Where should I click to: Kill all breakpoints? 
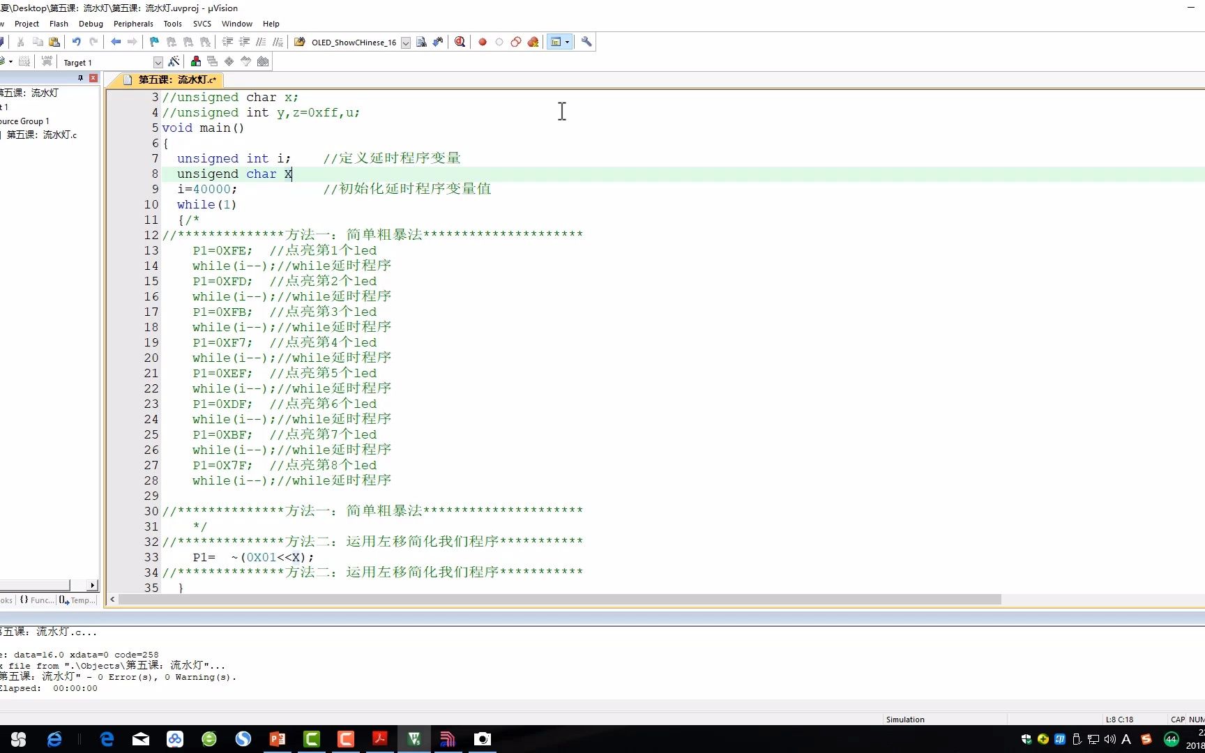coord(533,42)
